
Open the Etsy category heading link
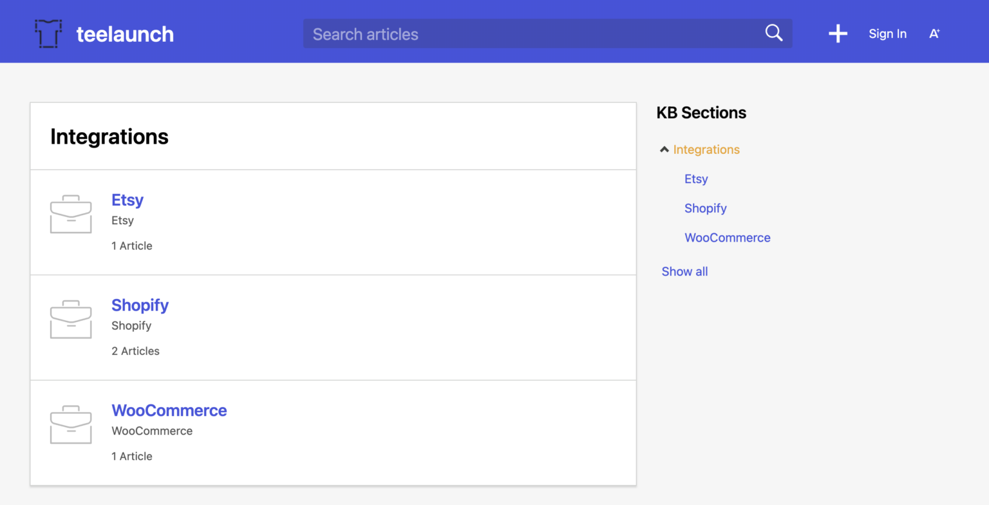point(127,200)
